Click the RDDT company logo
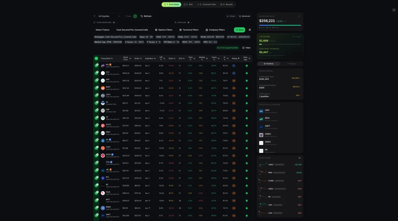This screenshot has width=398, height=221. pyautogui.click(x=103, y=88)
